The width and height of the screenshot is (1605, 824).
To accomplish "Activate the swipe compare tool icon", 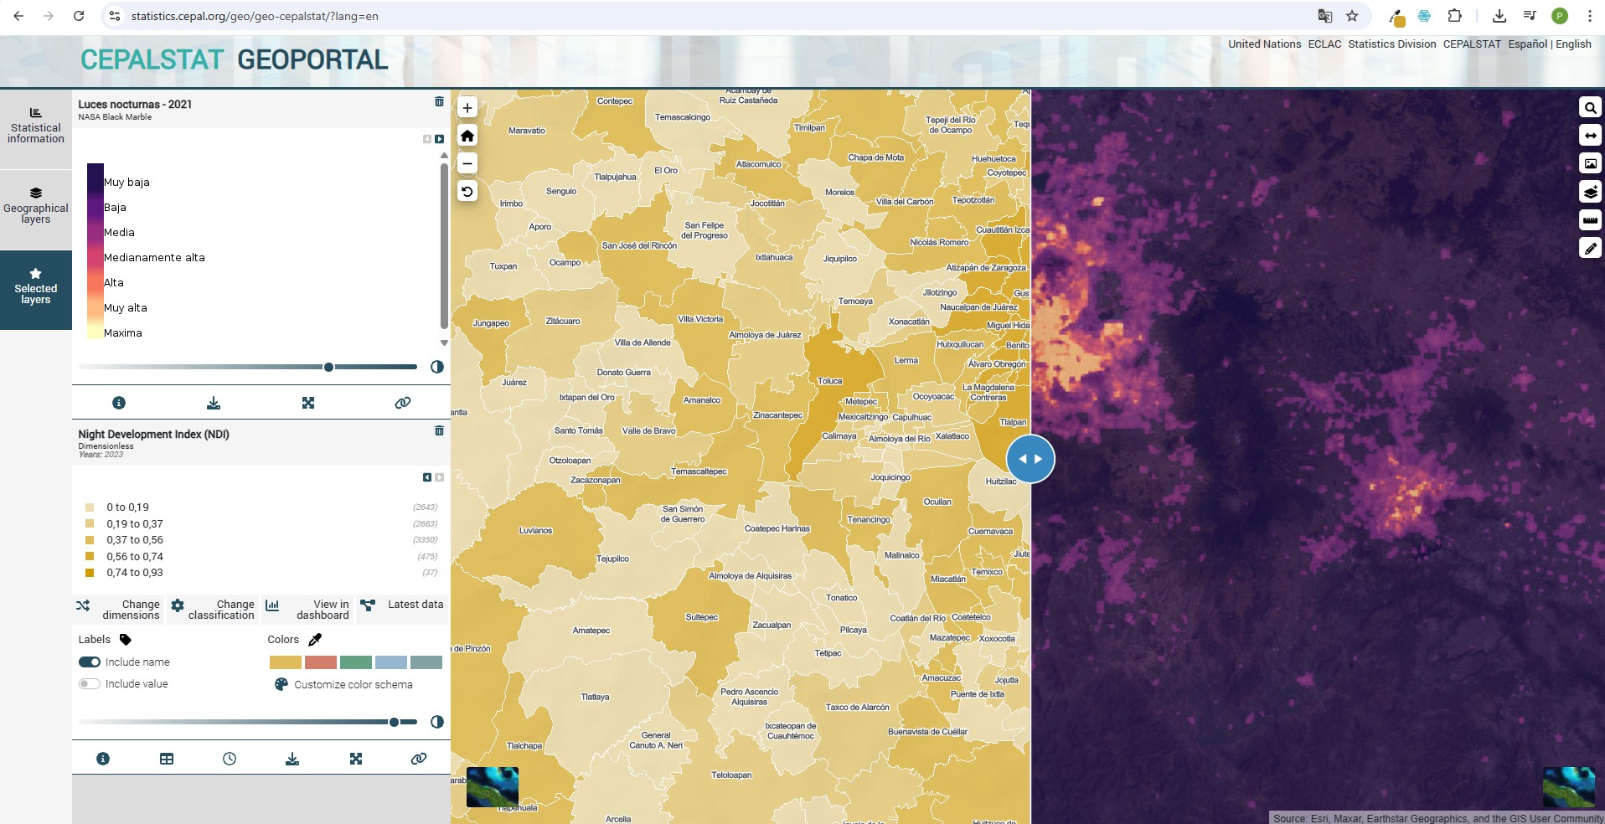I will pos(1590,136).
